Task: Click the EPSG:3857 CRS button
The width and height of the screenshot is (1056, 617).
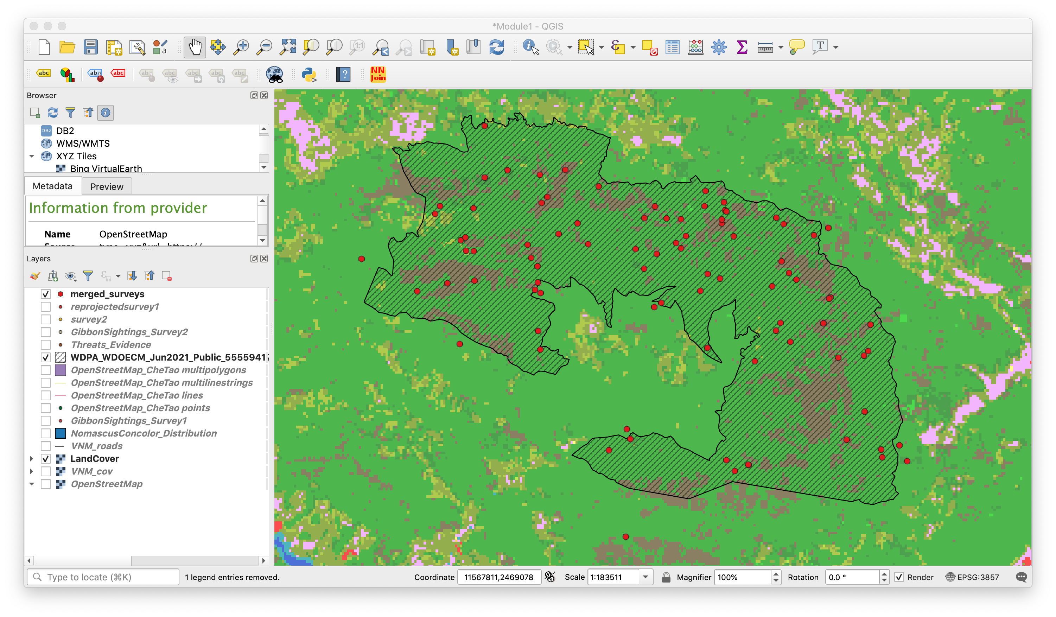Action: pyautogui.click(x=972, y=577)
